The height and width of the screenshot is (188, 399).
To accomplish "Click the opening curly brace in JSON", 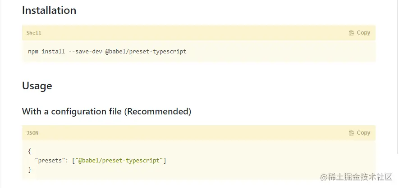I will (30, 151).
